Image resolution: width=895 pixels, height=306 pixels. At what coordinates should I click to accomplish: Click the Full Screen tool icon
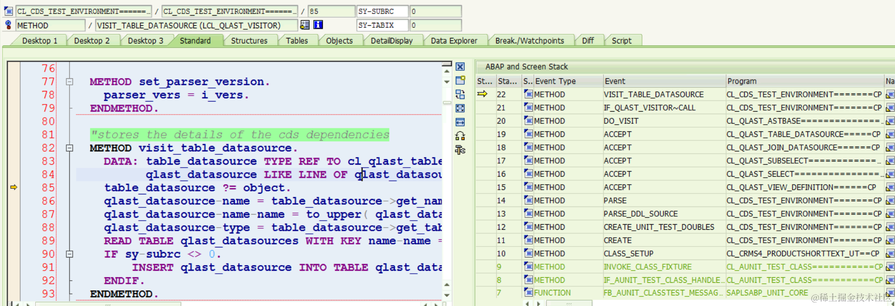coord(460,108)
